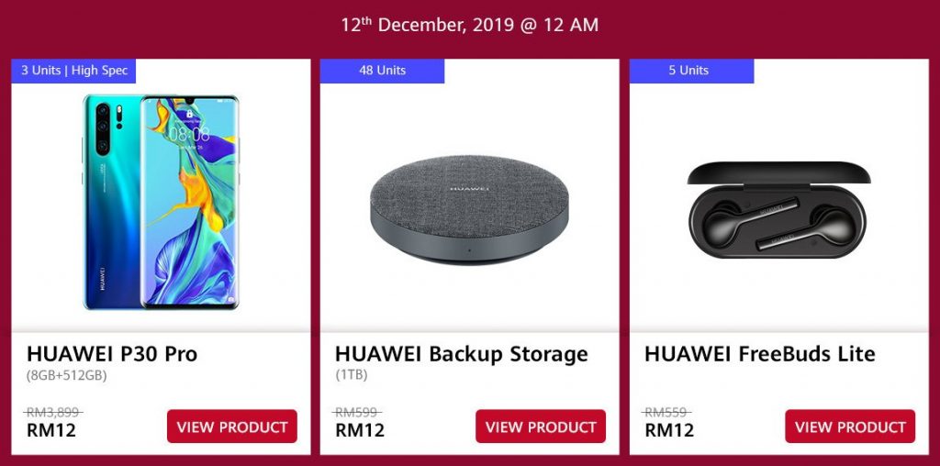Click the crossed-out RM3,899 price
Screen dimensions: 940x466
[x=54, y=412]
